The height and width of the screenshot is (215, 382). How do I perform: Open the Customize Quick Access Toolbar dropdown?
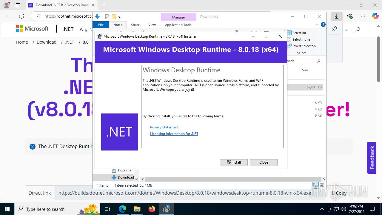119,17
